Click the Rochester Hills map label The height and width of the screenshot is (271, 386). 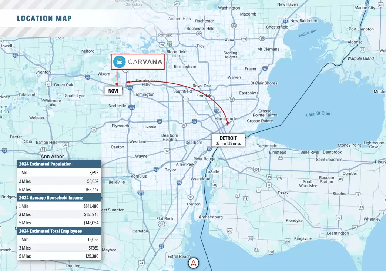(200, 29)
